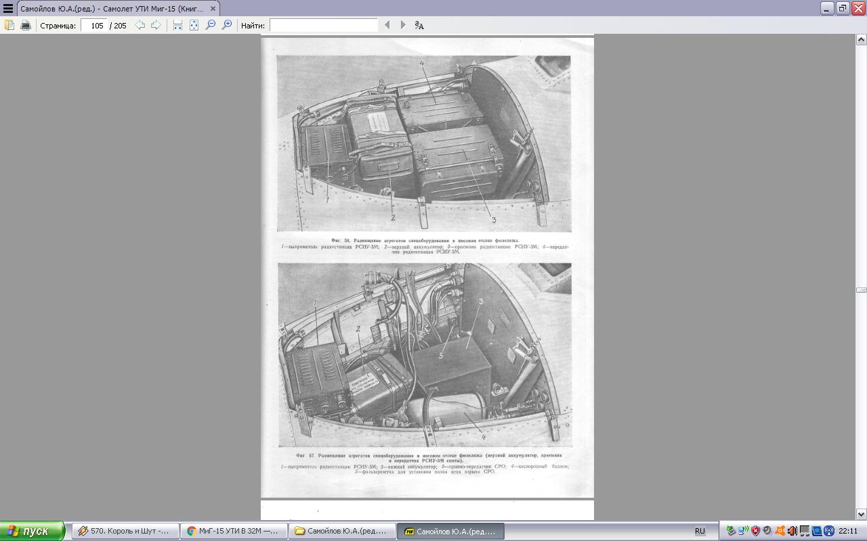This screenshot has height=541, width=867.
Task: Go to the previous page arrow
Action: (x=140, y=25)
